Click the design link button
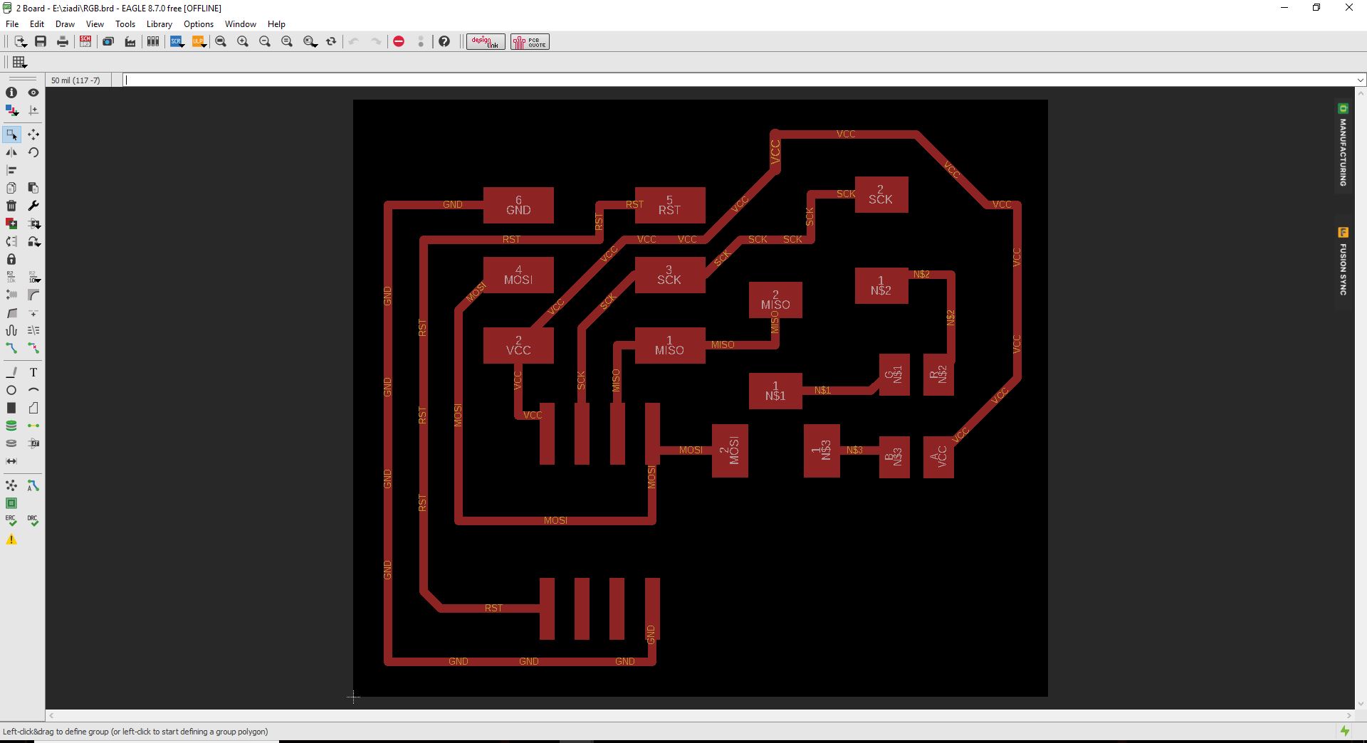 (x=486, y=42)
